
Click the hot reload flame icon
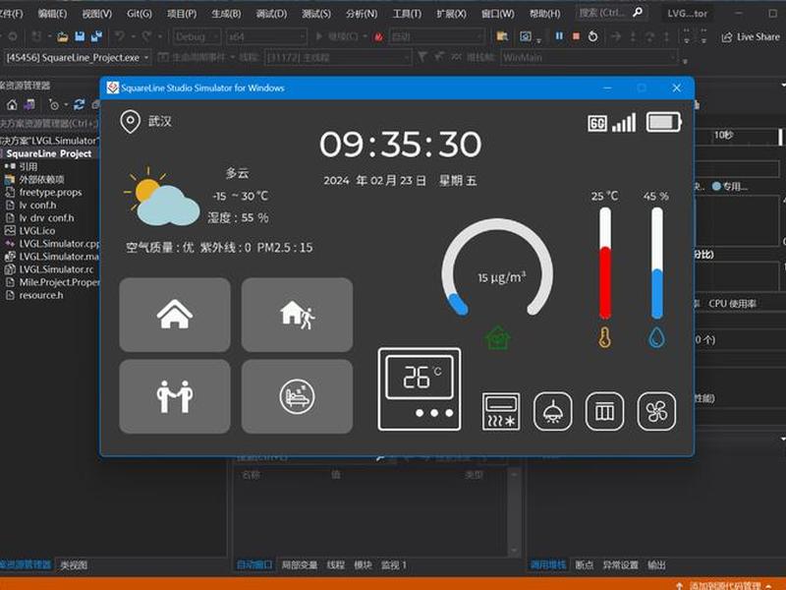click(378, 36)
